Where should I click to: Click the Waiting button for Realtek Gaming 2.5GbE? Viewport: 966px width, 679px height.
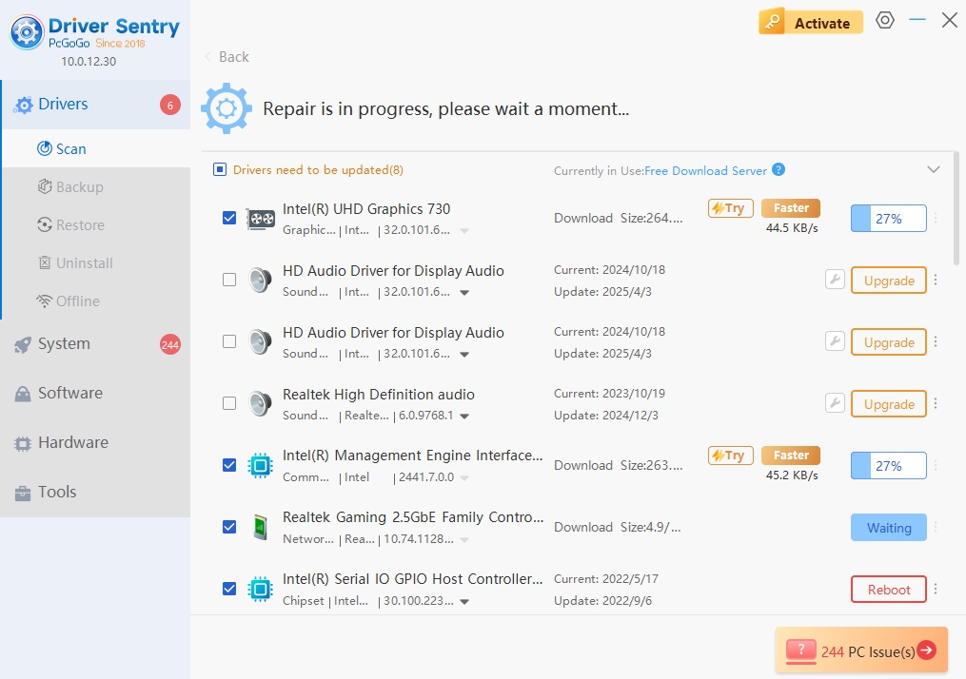pyautogui.click(x=888, y=528)
